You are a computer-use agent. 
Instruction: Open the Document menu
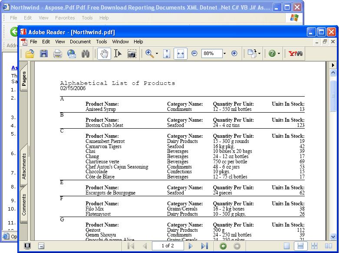click(80, 42)
